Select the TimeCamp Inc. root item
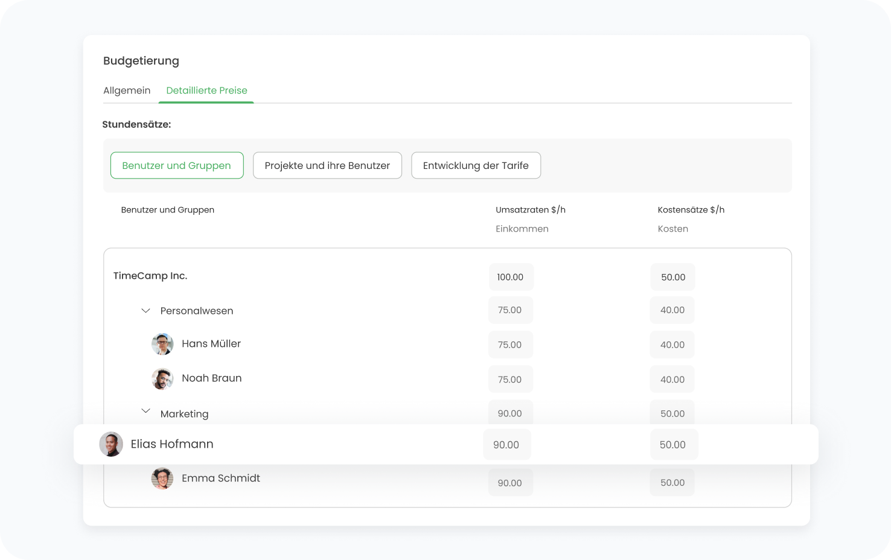The width and height of the screenshot is (891, 560). (150, 276)
